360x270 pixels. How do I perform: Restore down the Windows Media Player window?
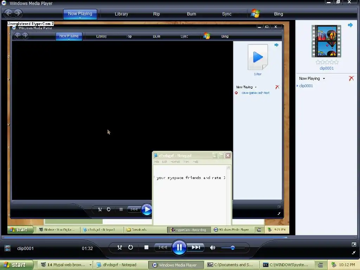click(338, 2)
